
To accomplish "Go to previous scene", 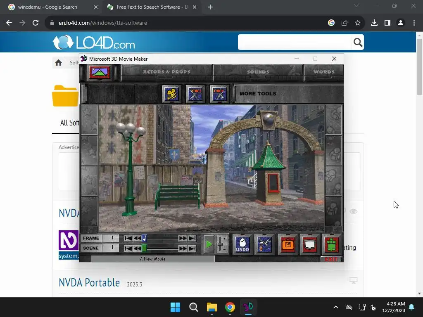I will [137, 248].
